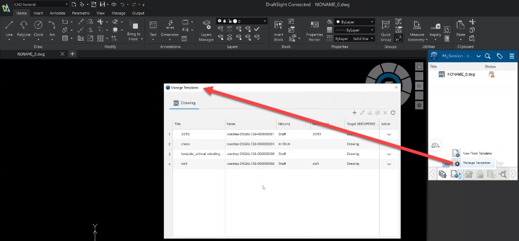Click the Dimension tool icon
The image size is (519, 241).
point(170,25)
